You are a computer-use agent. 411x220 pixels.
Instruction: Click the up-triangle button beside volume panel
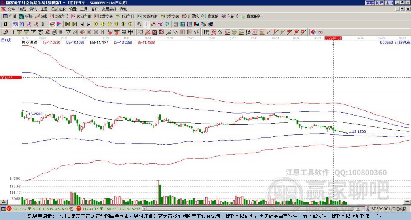click(3, 202)
